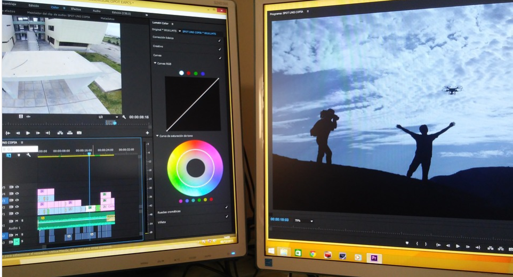
Task: Click the timeline wrench display settings icon
Action: pyautogui.click(x=28, y=155)
